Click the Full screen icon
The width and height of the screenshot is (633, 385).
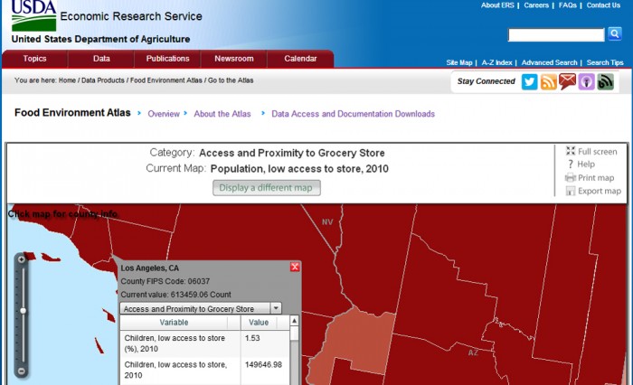[x=570, y=151]
